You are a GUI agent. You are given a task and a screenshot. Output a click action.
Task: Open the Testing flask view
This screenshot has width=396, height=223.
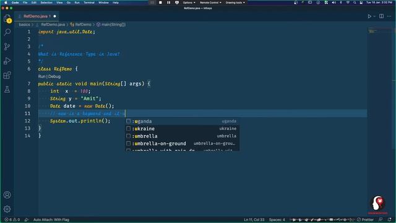(7, 89)
